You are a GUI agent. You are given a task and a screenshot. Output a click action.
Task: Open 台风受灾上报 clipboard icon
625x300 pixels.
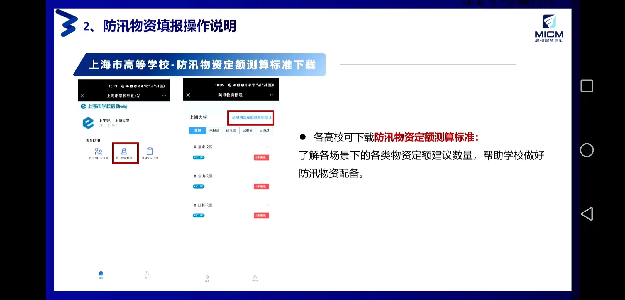(x=150, y=152)
